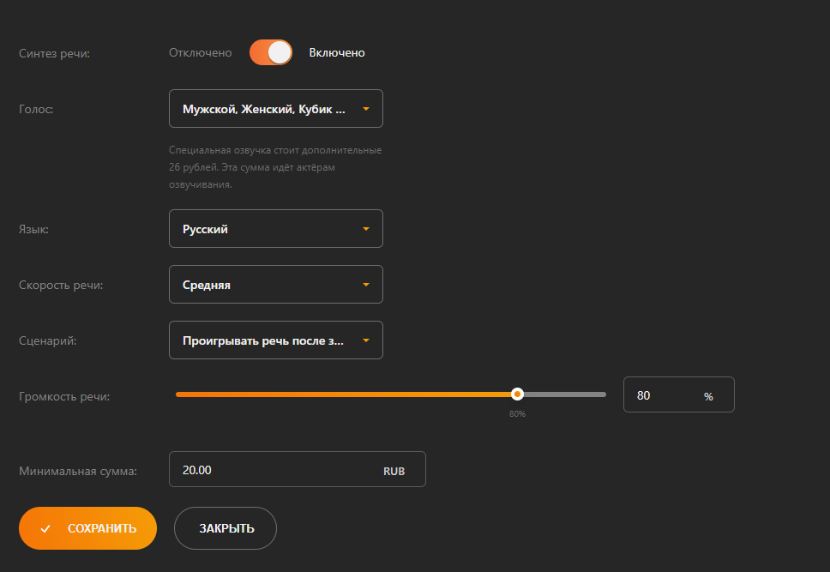Open the scenario dropdown "Проигрывать речь после"
The height and width of the screenshot is (572, 830).
point(264,340)
